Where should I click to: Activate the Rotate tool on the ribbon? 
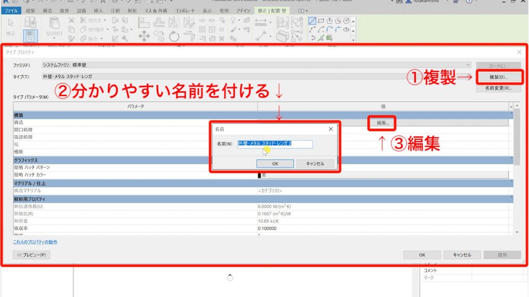pyautogui.click(x=174, y=36)
